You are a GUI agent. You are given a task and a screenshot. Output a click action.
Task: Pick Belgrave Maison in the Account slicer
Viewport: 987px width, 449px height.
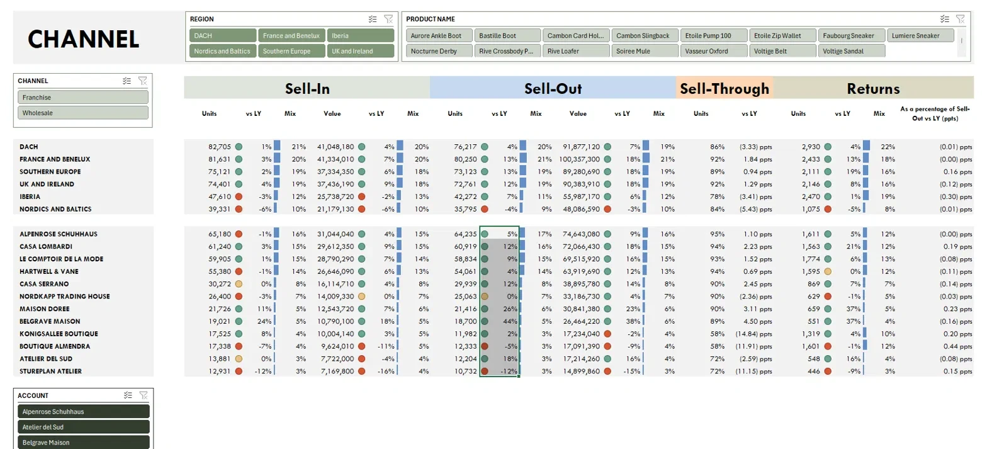click(84, 443)
